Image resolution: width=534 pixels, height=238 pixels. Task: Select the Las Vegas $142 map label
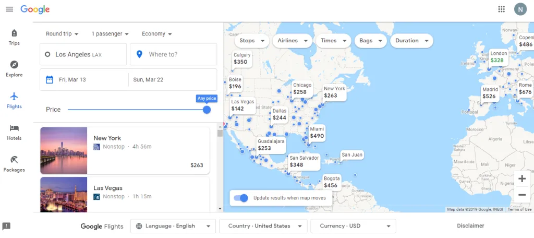tap(242, 105)
